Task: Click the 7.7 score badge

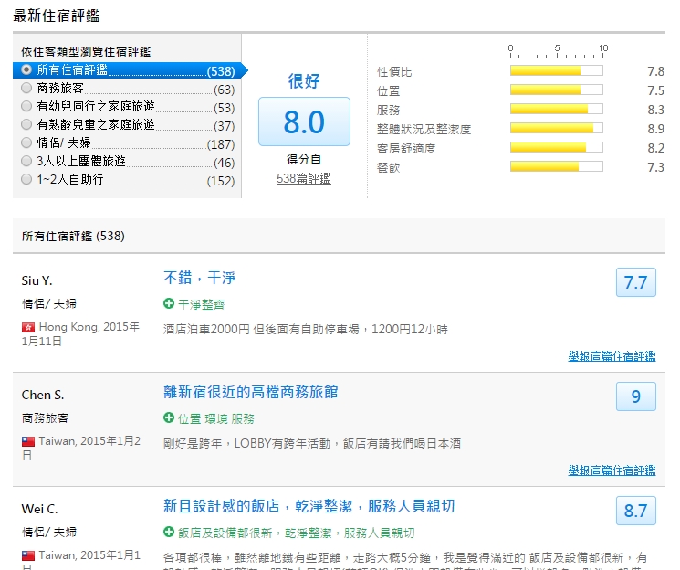Action: 635,283
